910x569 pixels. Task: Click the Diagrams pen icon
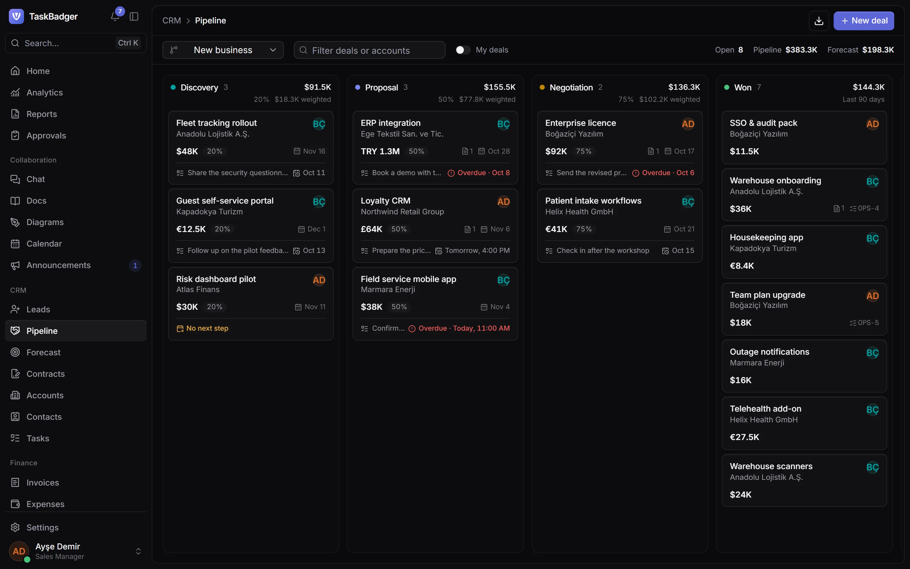click(15, 222)
